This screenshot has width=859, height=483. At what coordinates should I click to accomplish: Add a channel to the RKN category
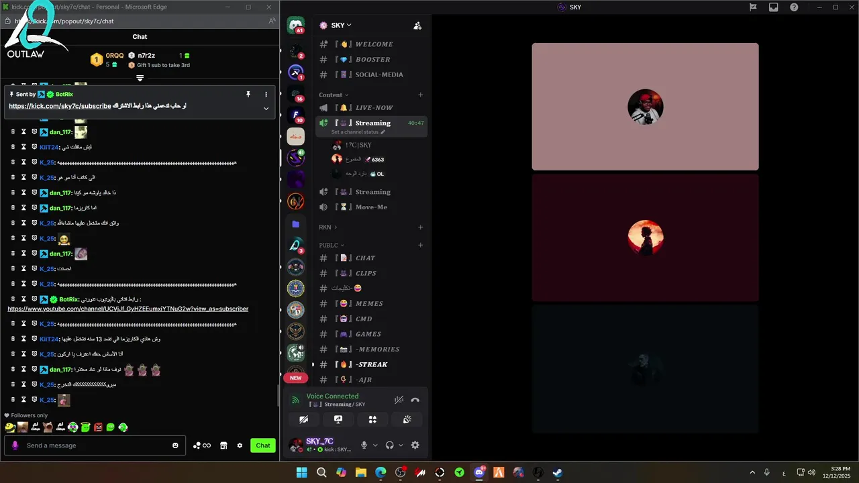coord(421,227)
